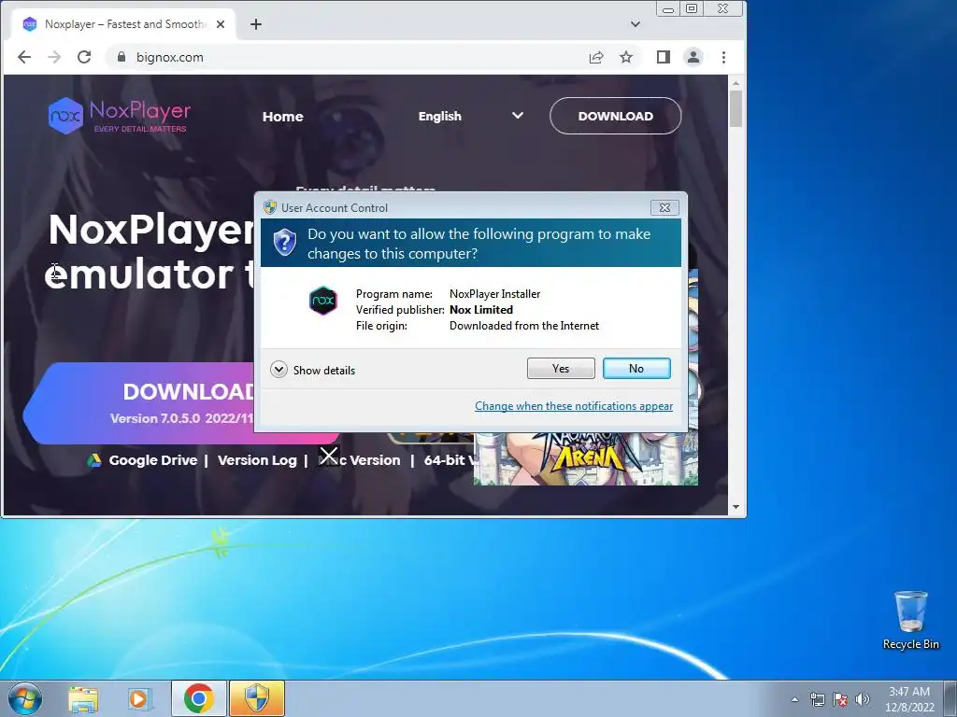Click the Chrome forward arrow
Viewport: 957px width, 717px height.
click(x=54, y=57)
